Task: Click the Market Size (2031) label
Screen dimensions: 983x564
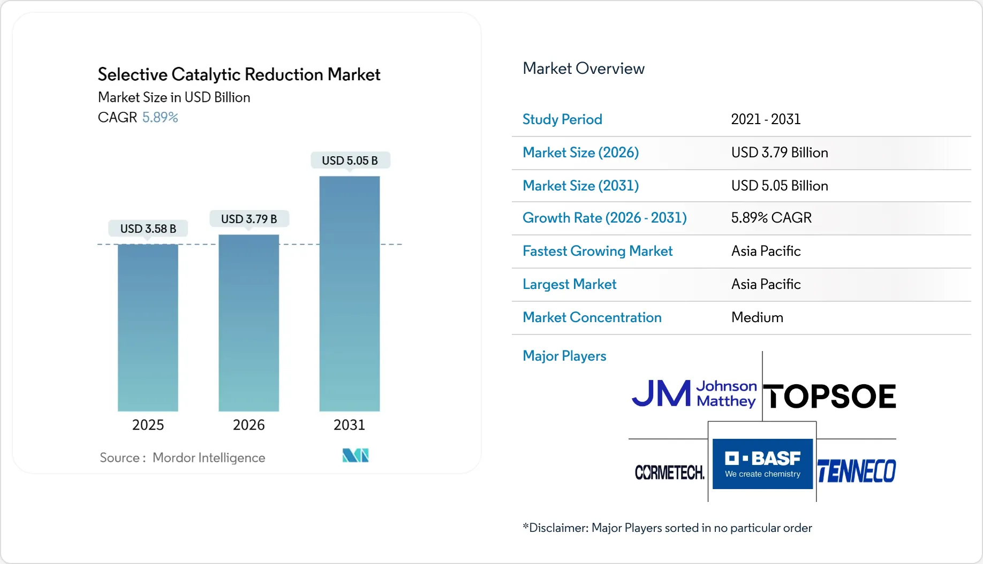Action: click(x=581, y=186)
